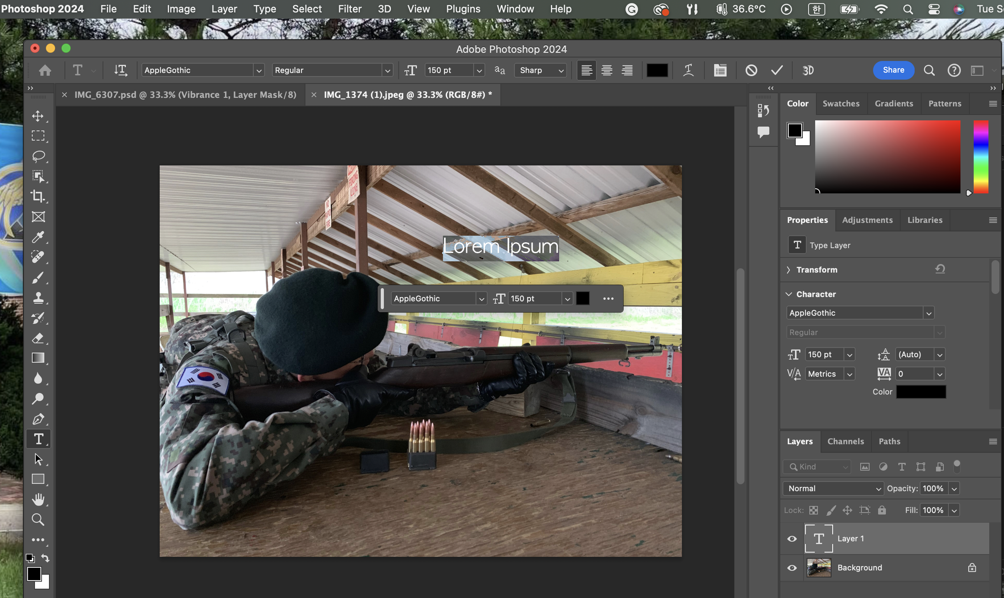Image resolution: width=1004 pixels, height=598 pixels.
Task: Click the Character color swatch
Action: point(920,392)
